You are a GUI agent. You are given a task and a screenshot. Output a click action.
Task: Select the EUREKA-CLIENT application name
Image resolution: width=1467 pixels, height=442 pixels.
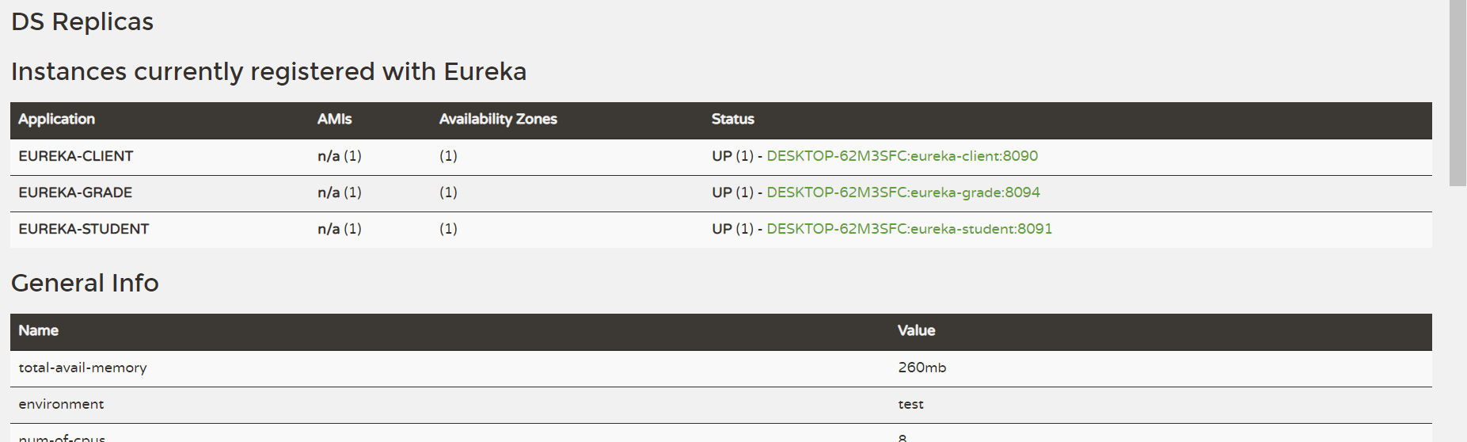76,156
